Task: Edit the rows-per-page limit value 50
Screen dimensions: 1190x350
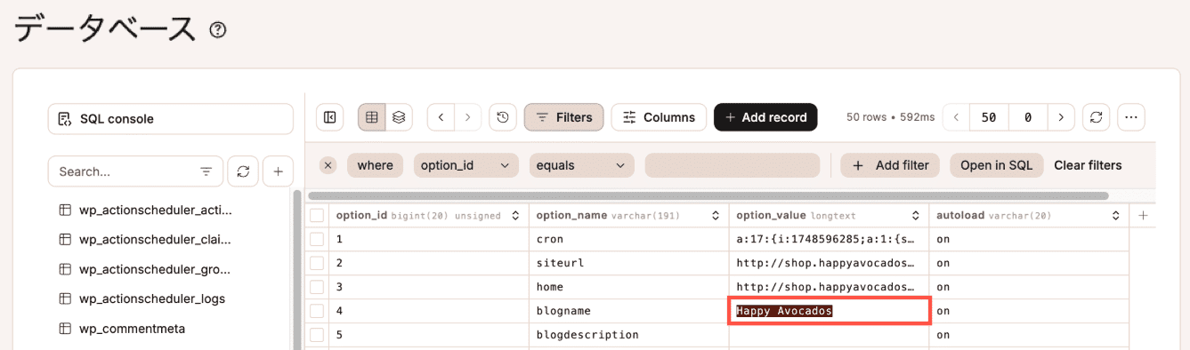Action: pos(989,117)
